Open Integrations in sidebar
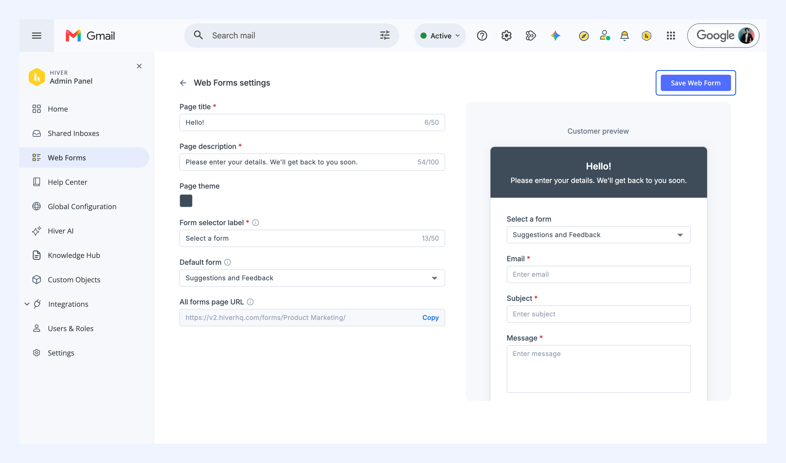 click(68, 304)
